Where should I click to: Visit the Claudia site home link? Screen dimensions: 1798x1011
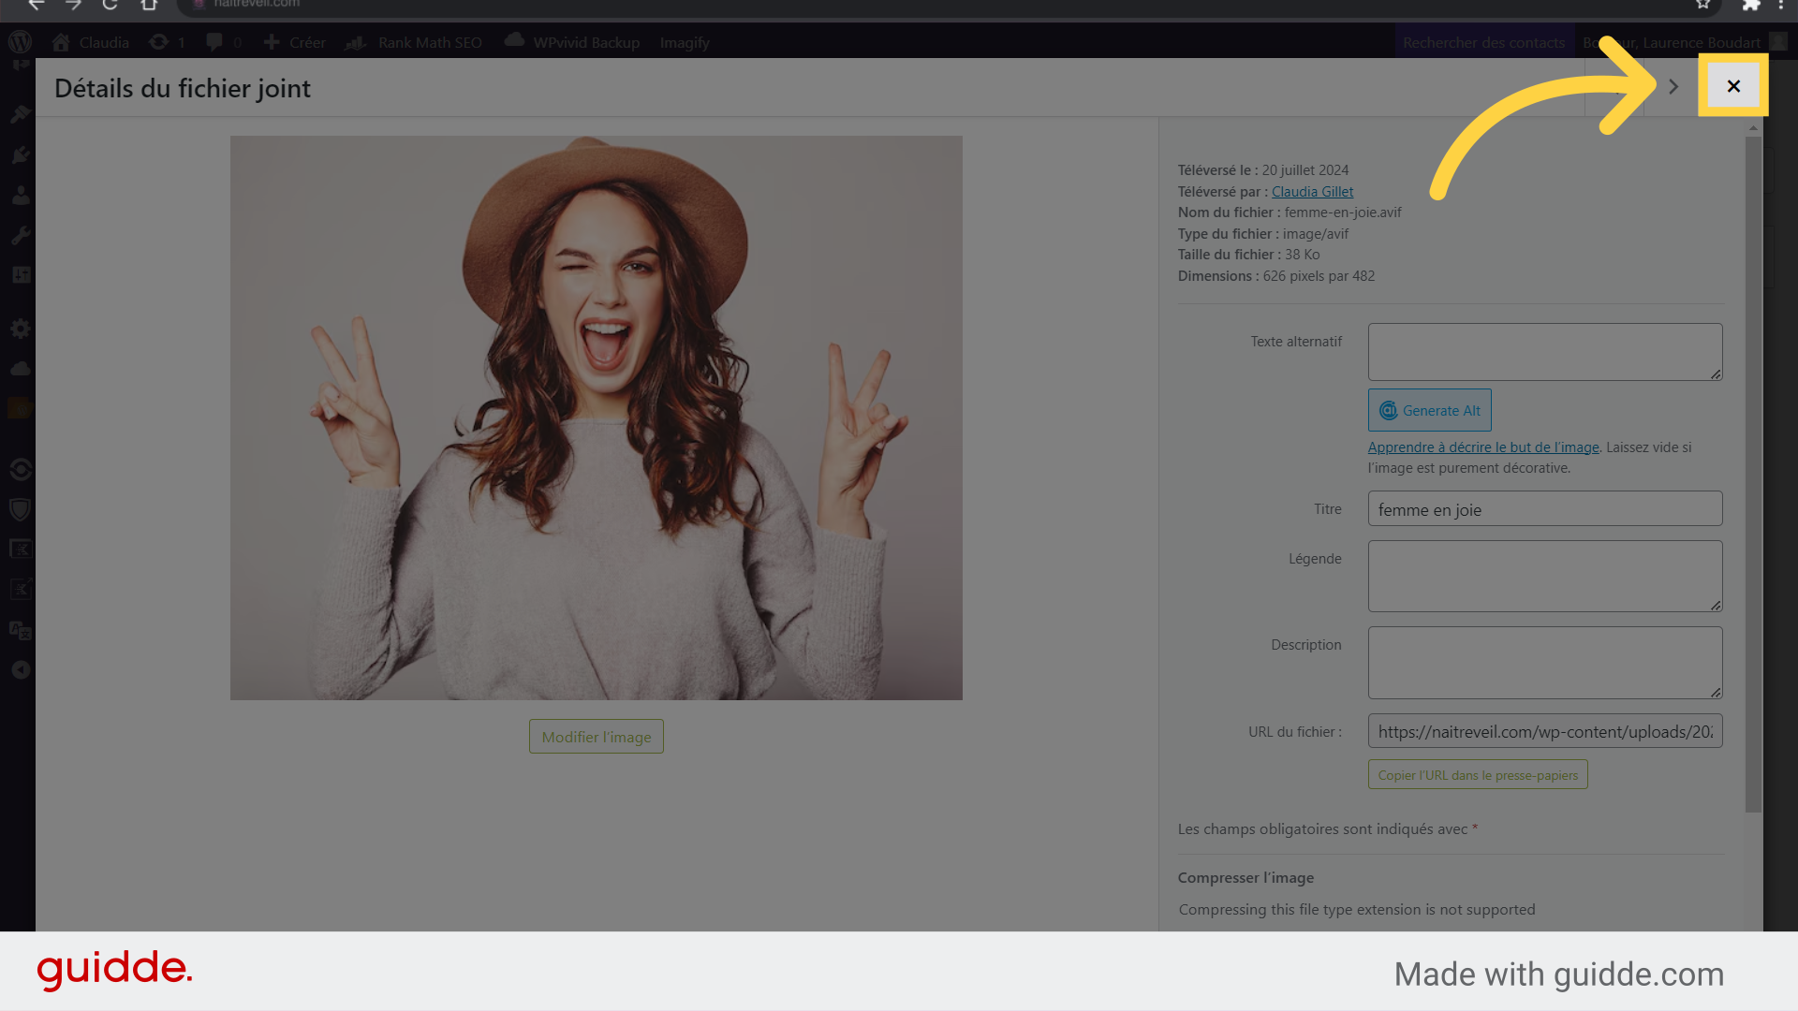tap(91, 42)
